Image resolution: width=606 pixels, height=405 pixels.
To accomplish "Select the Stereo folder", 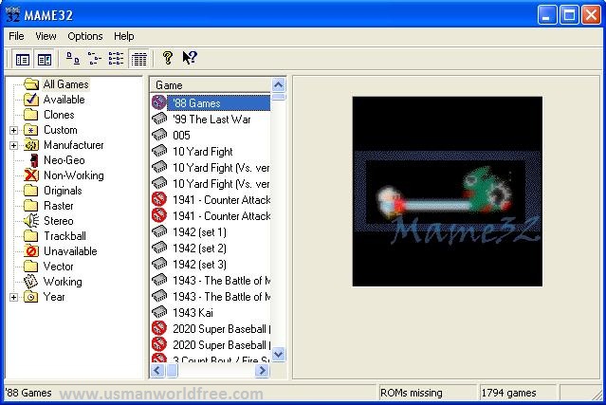I will (x=59, y=221).
